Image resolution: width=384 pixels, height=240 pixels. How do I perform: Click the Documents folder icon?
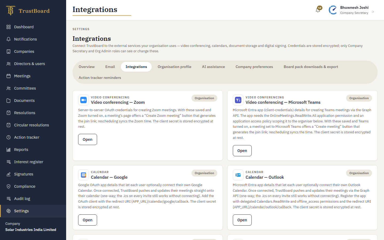click(9, 101)
